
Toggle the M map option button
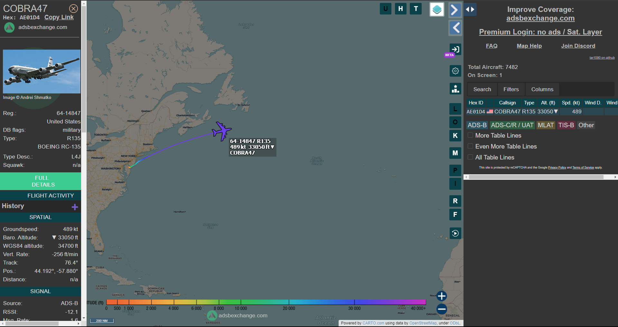click(x=455, y=153)
